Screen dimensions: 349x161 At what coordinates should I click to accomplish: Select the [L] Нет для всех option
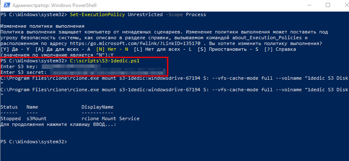163,49
